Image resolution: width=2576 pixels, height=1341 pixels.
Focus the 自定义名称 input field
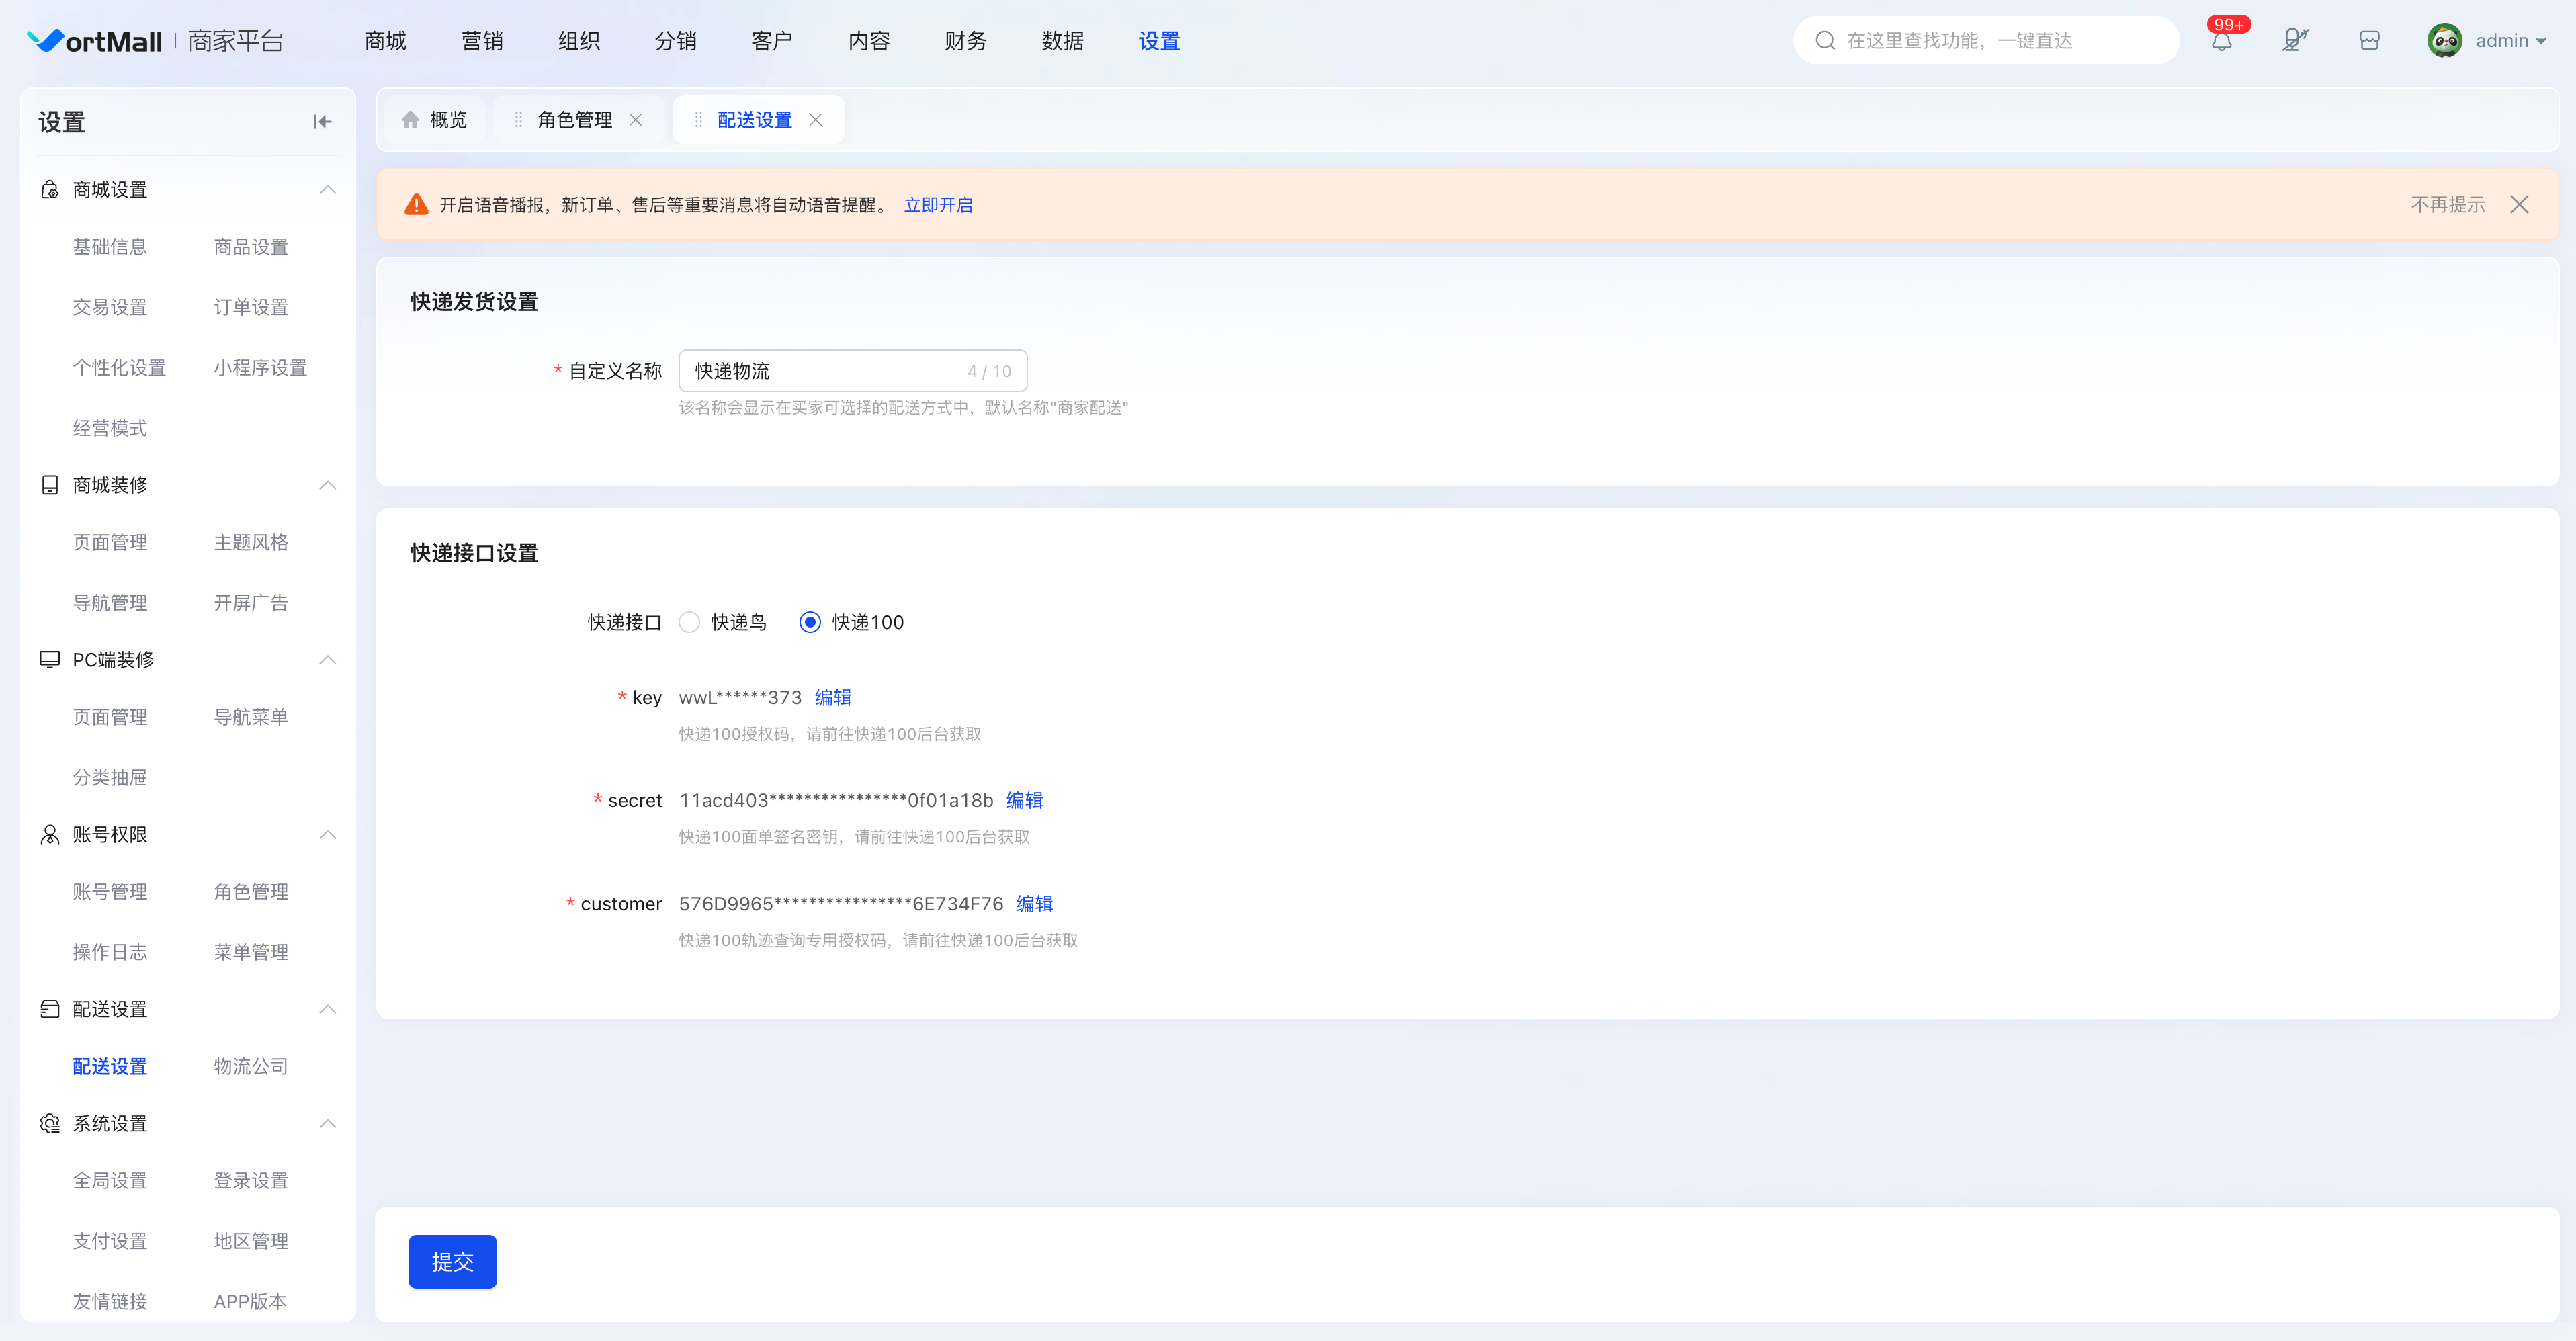(x=852, y=371)
